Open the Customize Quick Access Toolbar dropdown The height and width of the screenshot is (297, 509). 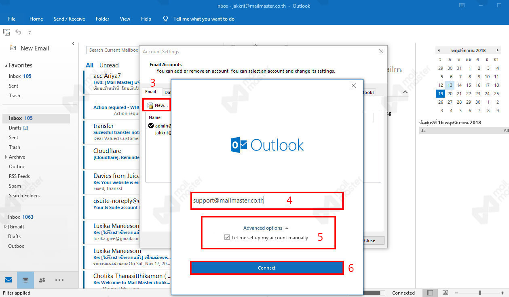tap(29, 32)
